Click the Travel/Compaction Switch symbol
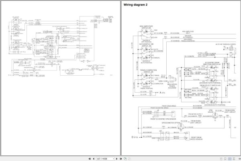241x161 pixels. click(147, 80)
